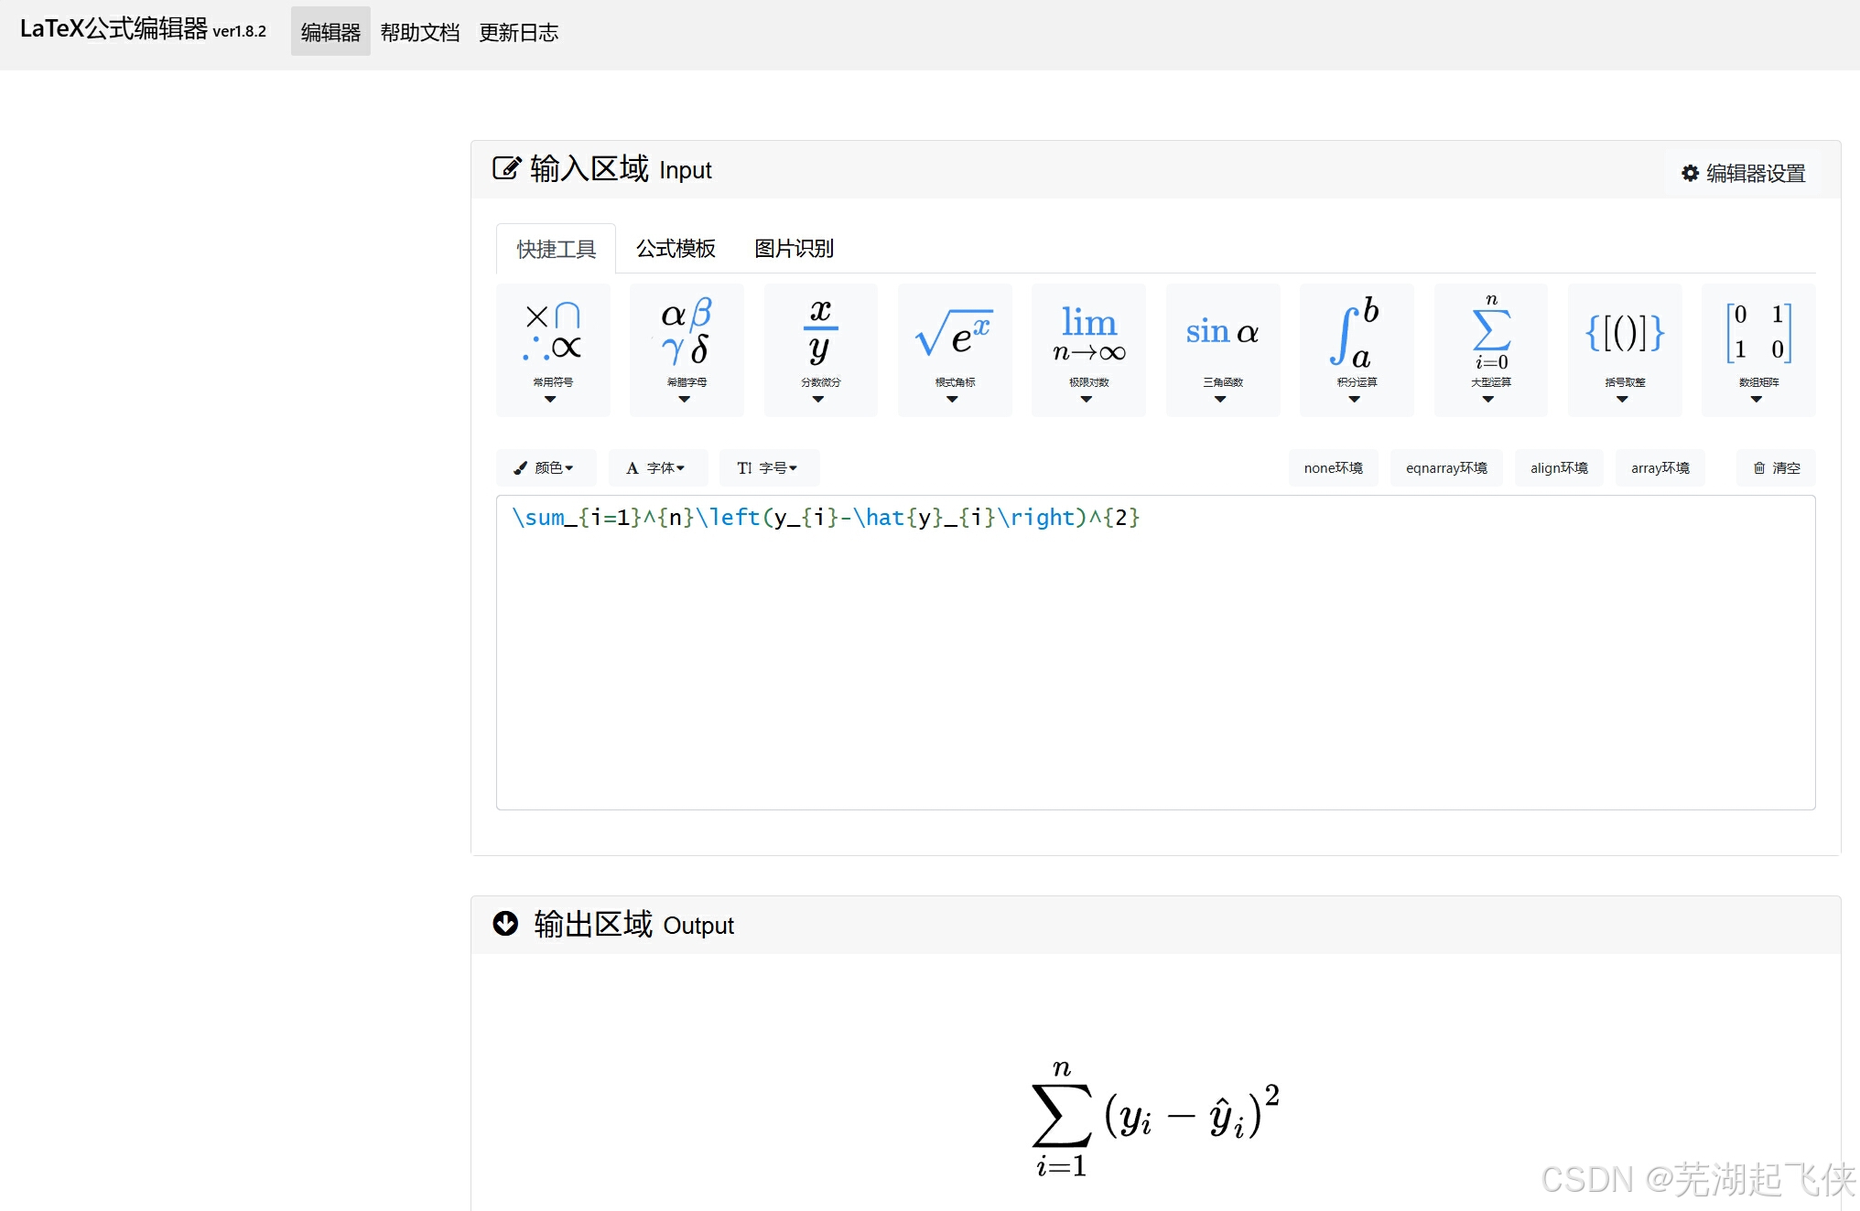The image size is (1860, 1211).
Task: Select the fraction x over y tool
Action: [820, 349]
